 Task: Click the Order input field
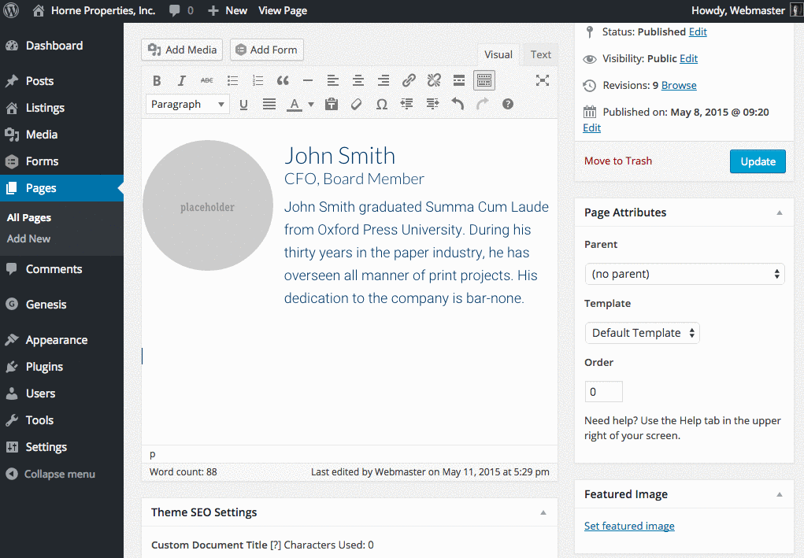603,392
